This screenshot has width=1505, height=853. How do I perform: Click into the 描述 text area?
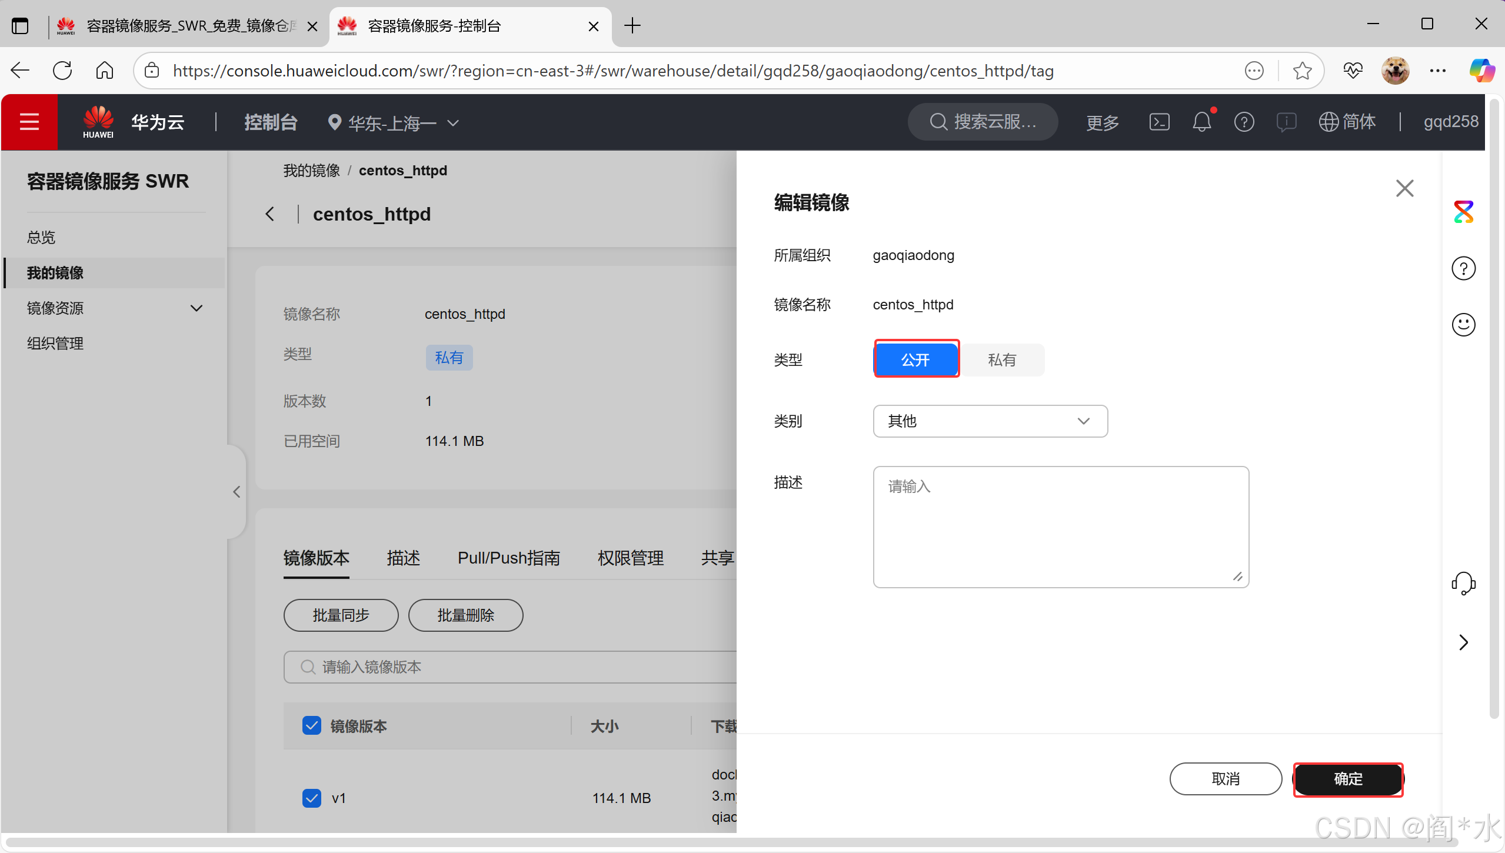(1060, 527)
